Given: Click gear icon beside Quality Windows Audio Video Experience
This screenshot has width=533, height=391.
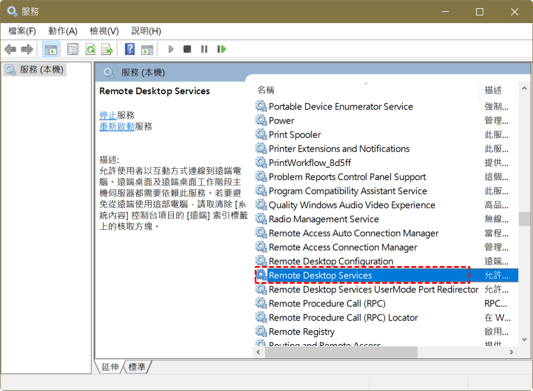Looking at the screenshot, I should [261, 204].
